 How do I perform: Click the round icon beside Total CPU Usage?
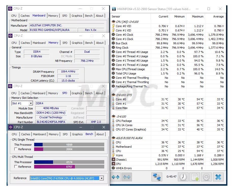coord(113,73)
